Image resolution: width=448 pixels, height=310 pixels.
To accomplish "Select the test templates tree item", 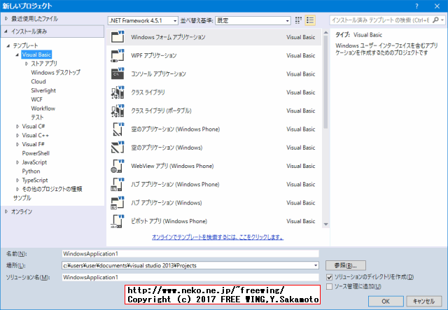I will coord(37,118).
